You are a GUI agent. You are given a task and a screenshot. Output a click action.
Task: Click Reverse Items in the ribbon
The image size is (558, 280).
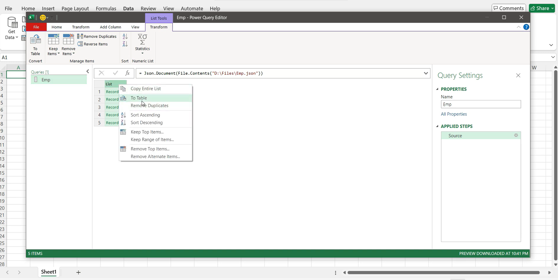point(93,44)
